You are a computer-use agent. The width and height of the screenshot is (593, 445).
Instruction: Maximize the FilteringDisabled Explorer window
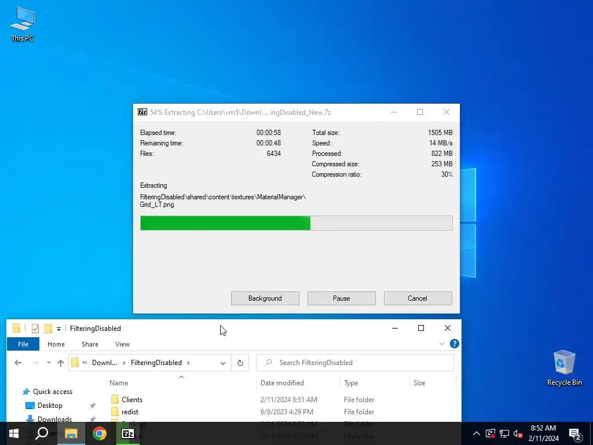421,328
